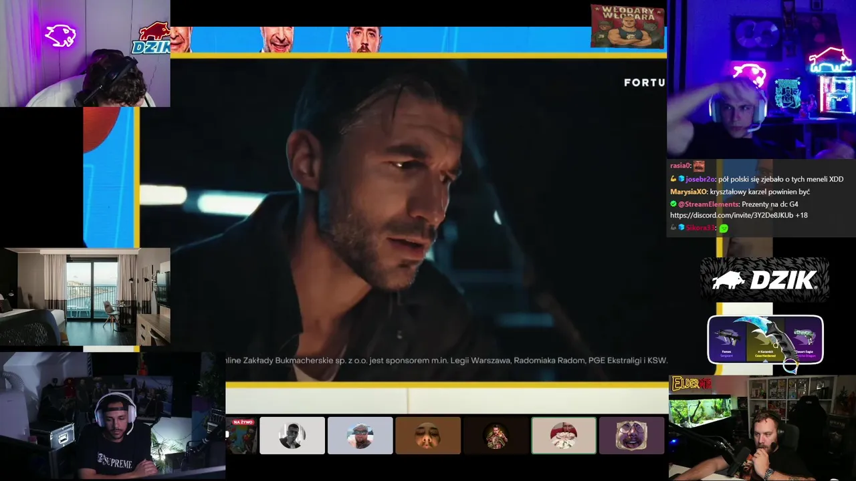Viewport: 856px width, 481px height.
Task: Click the DZIK sponsor logo banner
Action: click(x=764, y=279)
